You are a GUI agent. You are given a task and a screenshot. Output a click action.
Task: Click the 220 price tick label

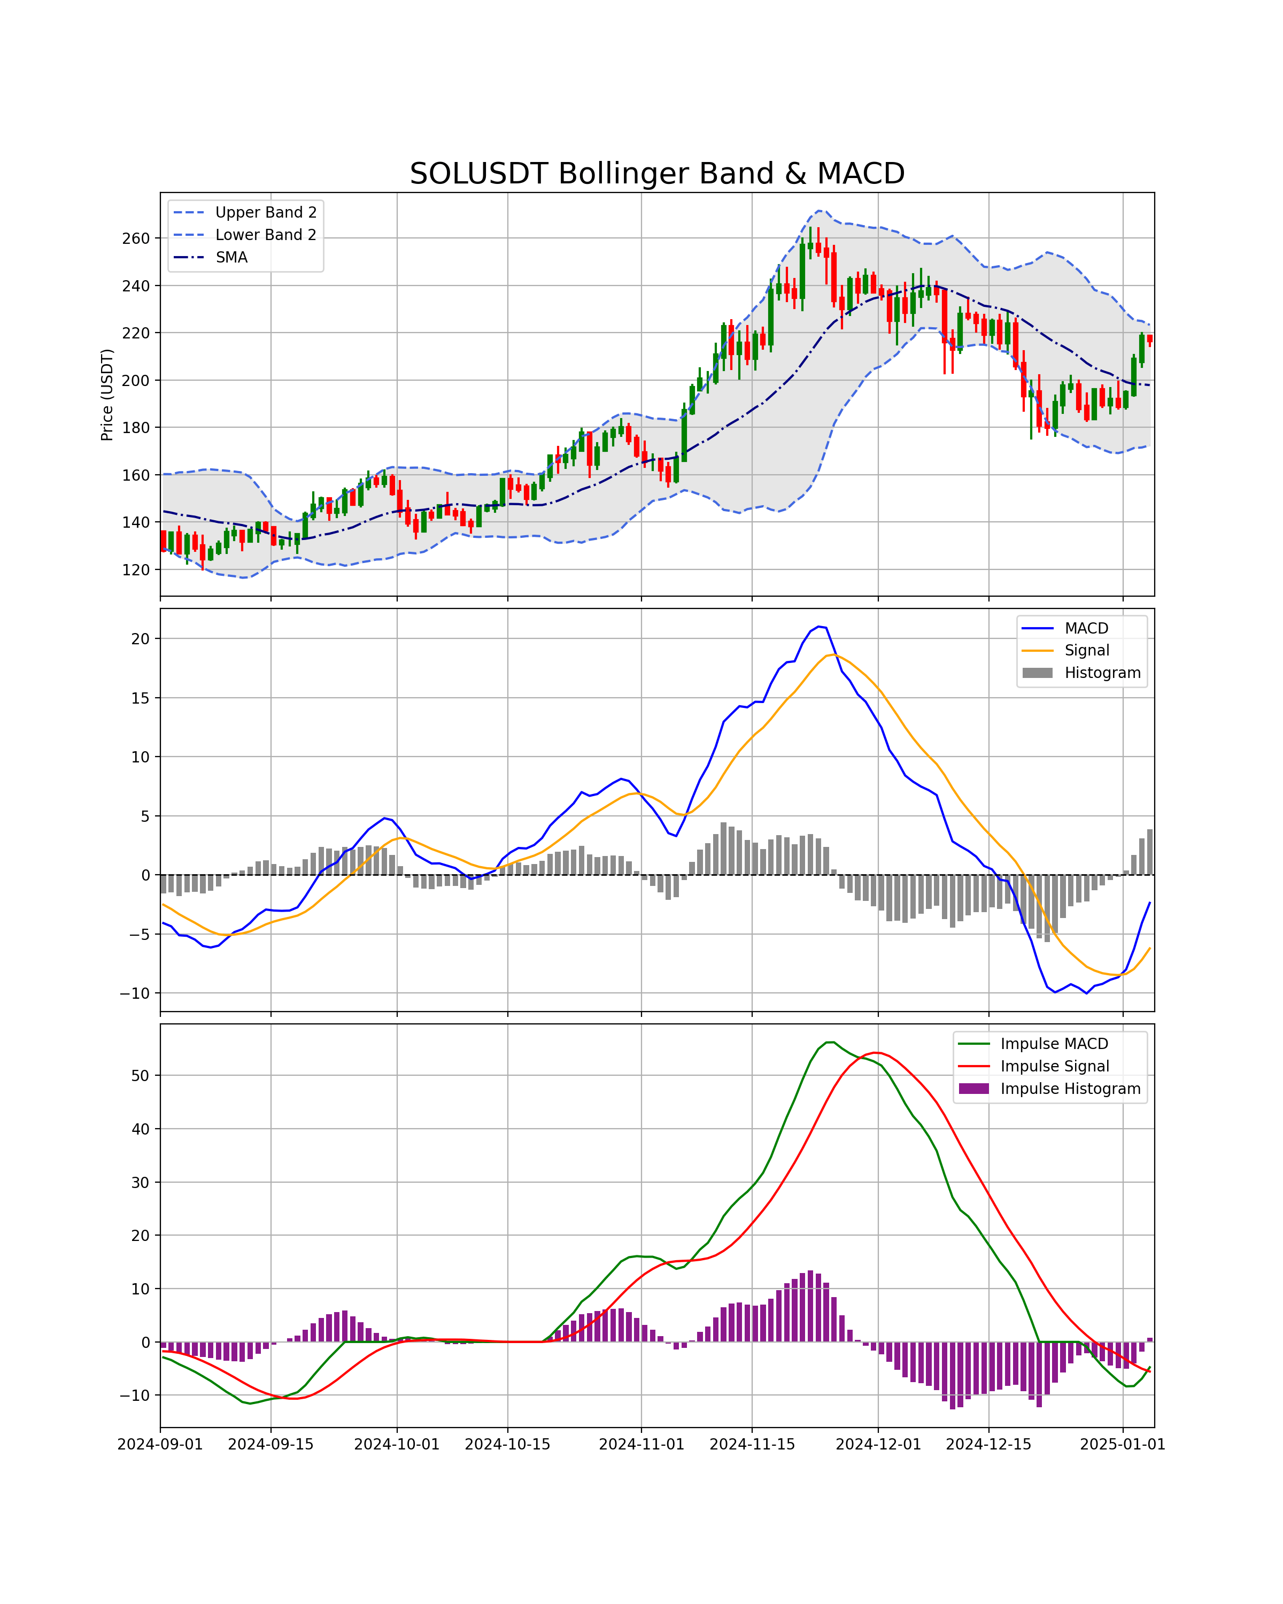pos(136,333)
